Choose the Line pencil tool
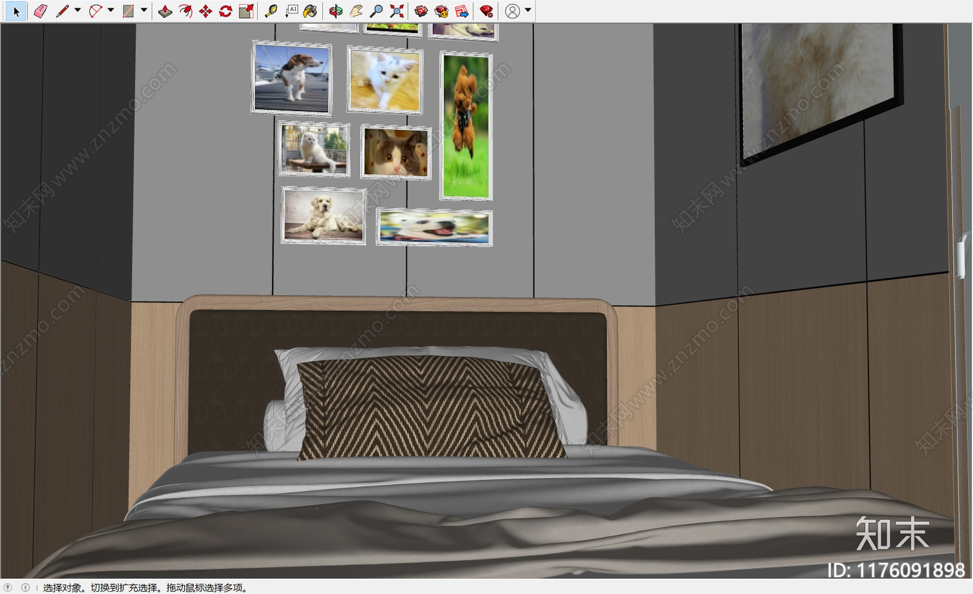 click(62, 11)
